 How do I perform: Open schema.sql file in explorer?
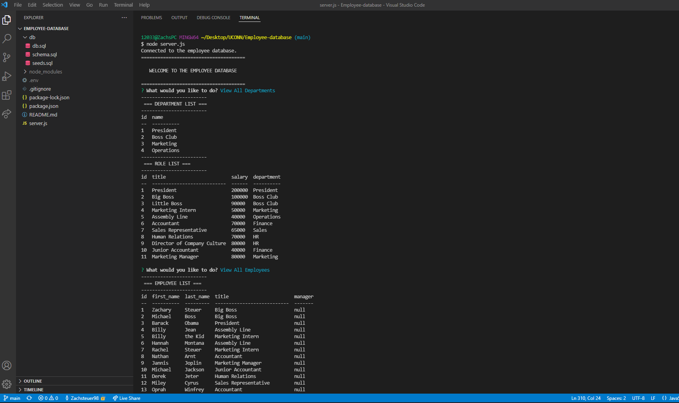[x=45, y=54]
